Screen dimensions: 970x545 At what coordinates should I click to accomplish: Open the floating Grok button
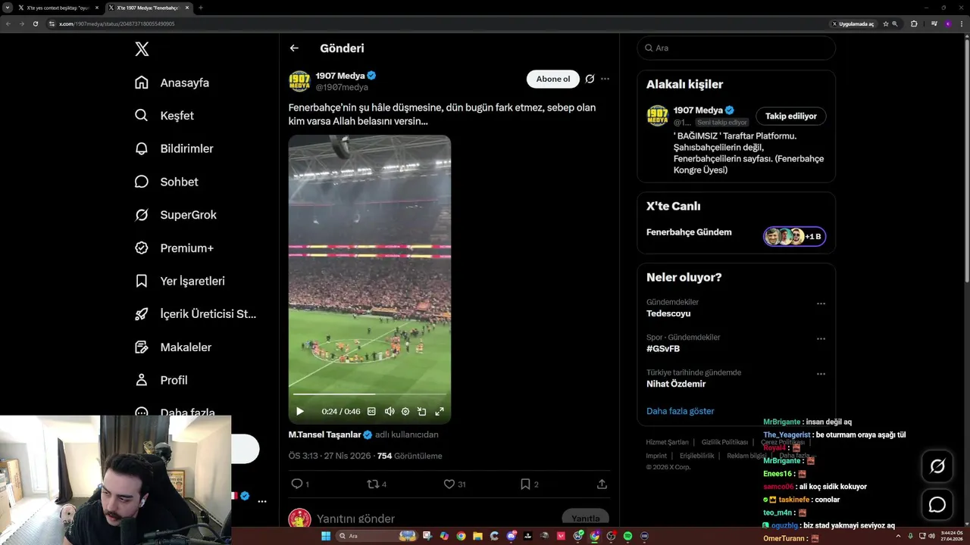point(937,466)
